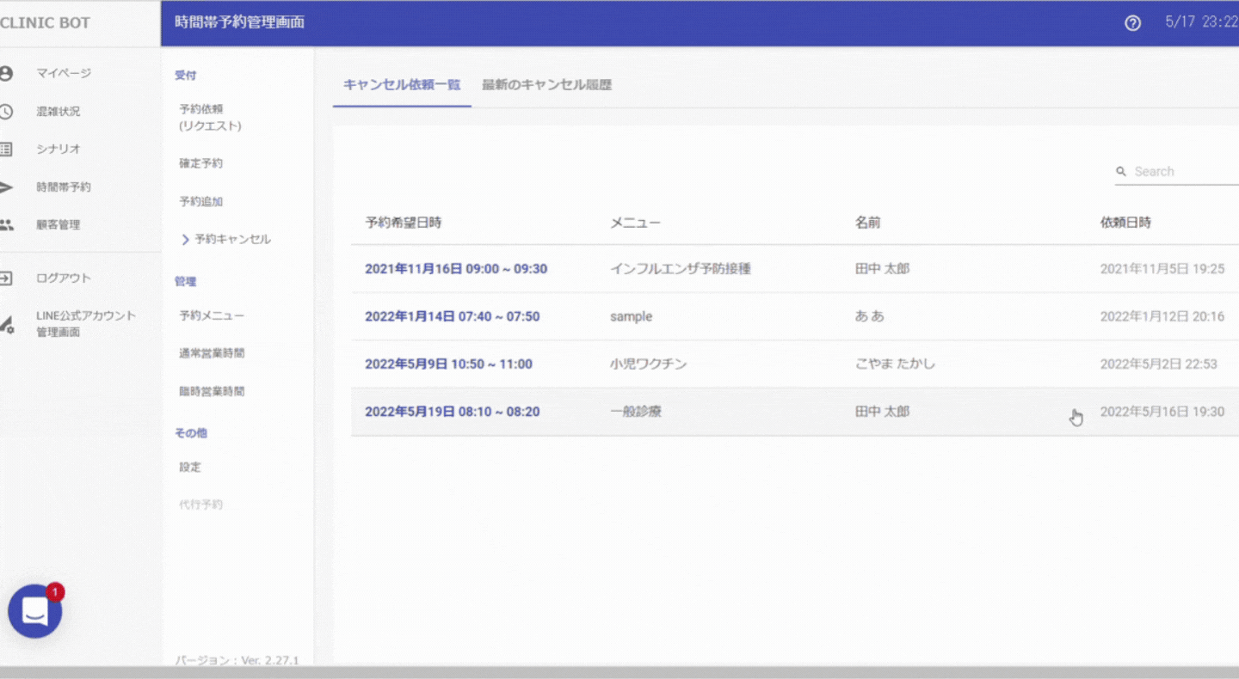The width and height of the screenshot is (1239, 679).
Task: Switch to 最新のキャンセル履歴 tab
Action: tap(546, 84)
